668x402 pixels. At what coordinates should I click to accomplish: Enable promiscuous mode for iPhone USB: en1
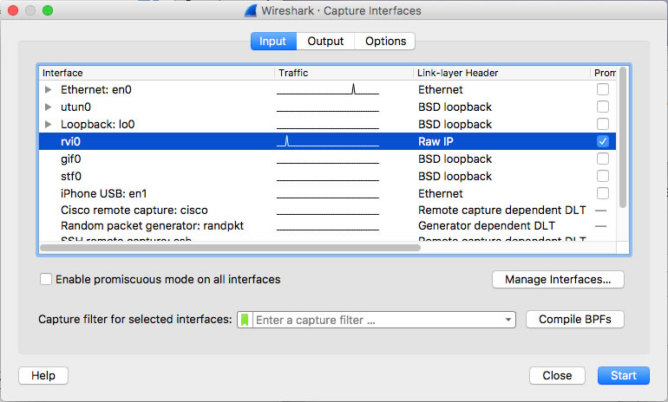tap(602, 193)
